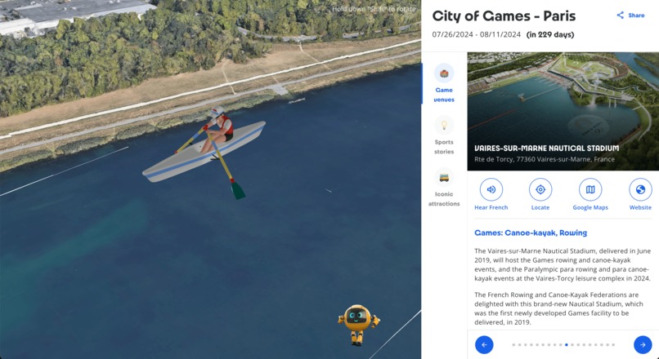
Task: Click the yellow robot mascot
Action: [x=358, y=325]
